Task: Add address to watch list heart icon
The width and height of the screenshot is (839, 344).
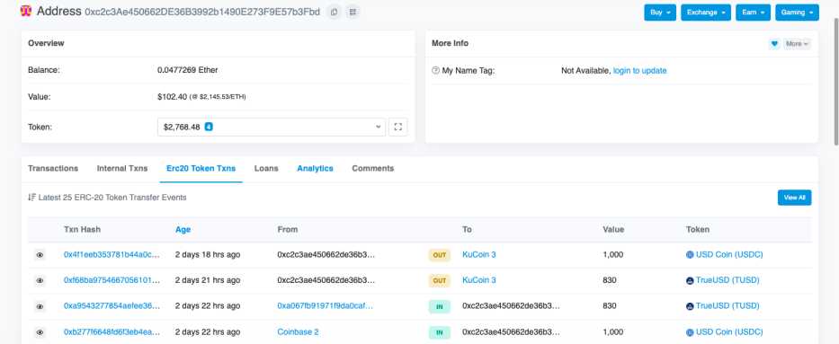Action: point(774,44)
